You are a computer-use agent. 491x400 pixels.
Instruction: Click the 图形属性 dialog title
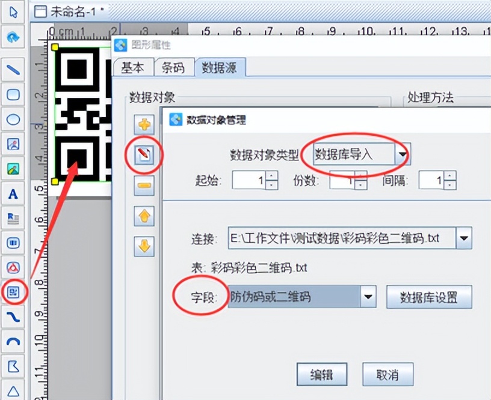pyautogui.click(x=151, y=45)
